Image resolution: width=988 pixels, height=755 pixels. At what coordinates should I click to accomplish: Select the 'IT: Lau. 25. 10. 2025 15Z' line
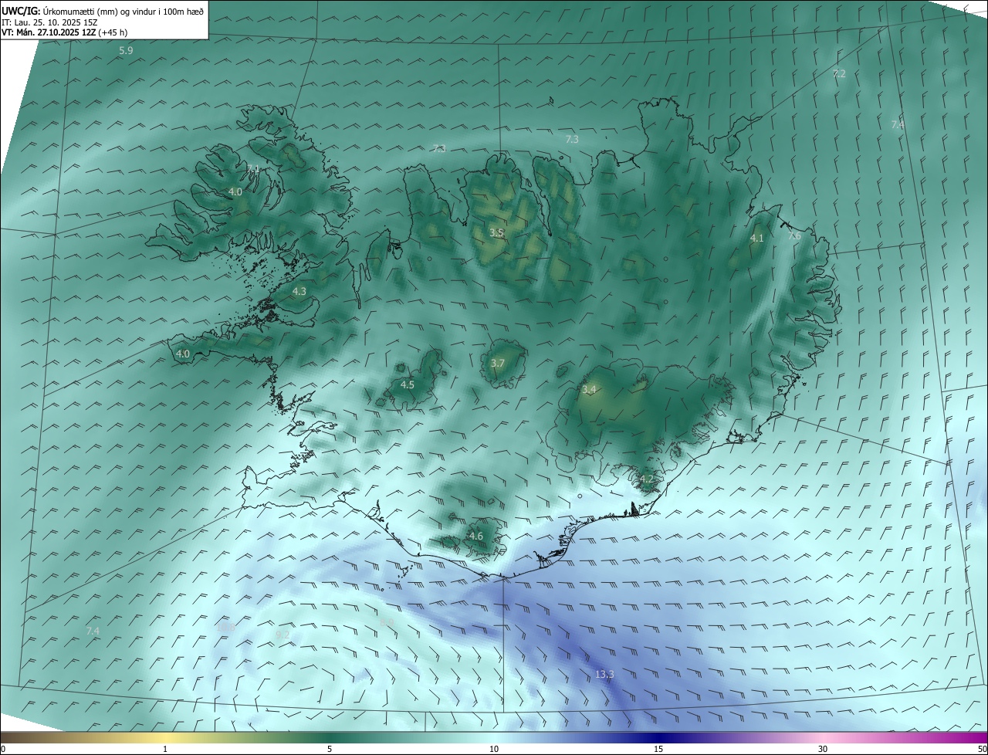[x=49, y=22]
